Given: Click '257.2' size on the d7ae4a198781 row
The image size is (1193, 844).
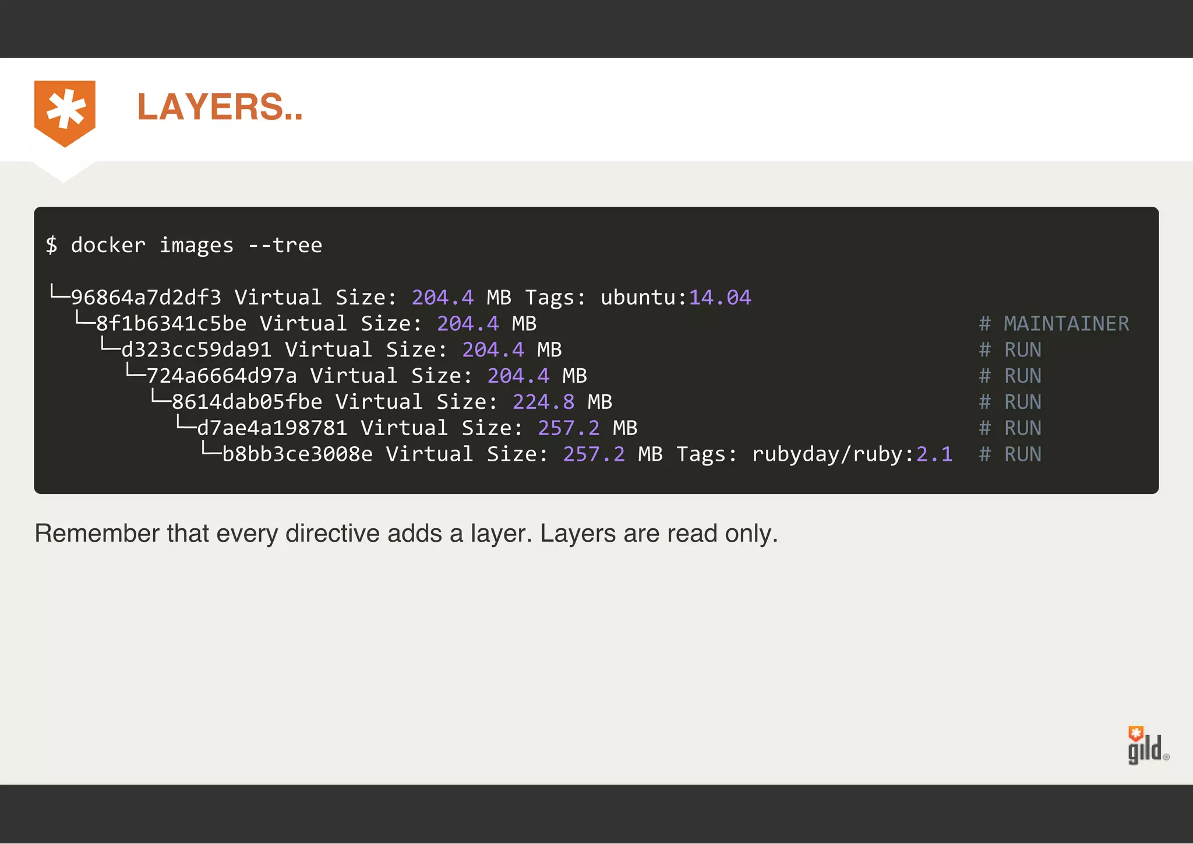Looking at the screenshot, I should pos(569,428).
